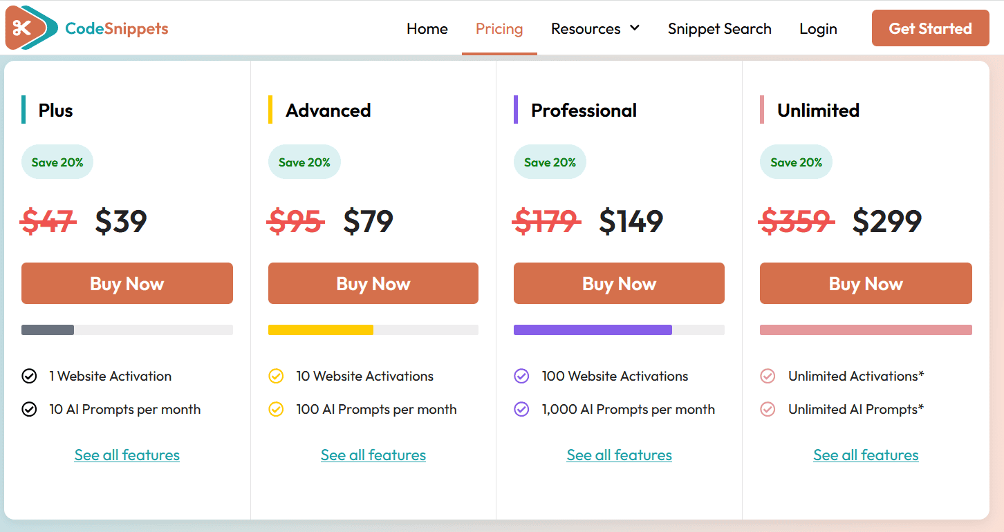The image size is (1004, 532).
Task: Click the Save 20% badge on Plus plan
Action: [57, 161]
